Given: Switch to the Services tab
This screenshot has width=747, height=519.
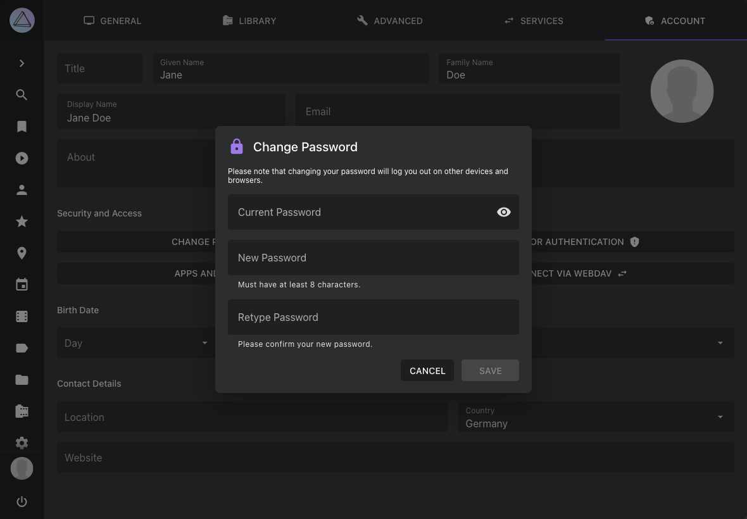Looking at the screenshot, I should (534, 20).
